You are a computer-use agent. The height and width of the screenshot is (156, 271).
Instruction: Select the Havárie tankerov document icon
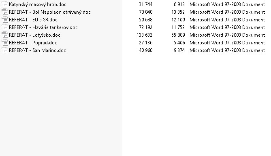[x=5, y=27]
